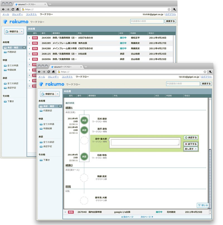Image resolution: width=223 pixels, height=225 pixels.
Task: Click 検索する button in front window
Action: [206, 84]
